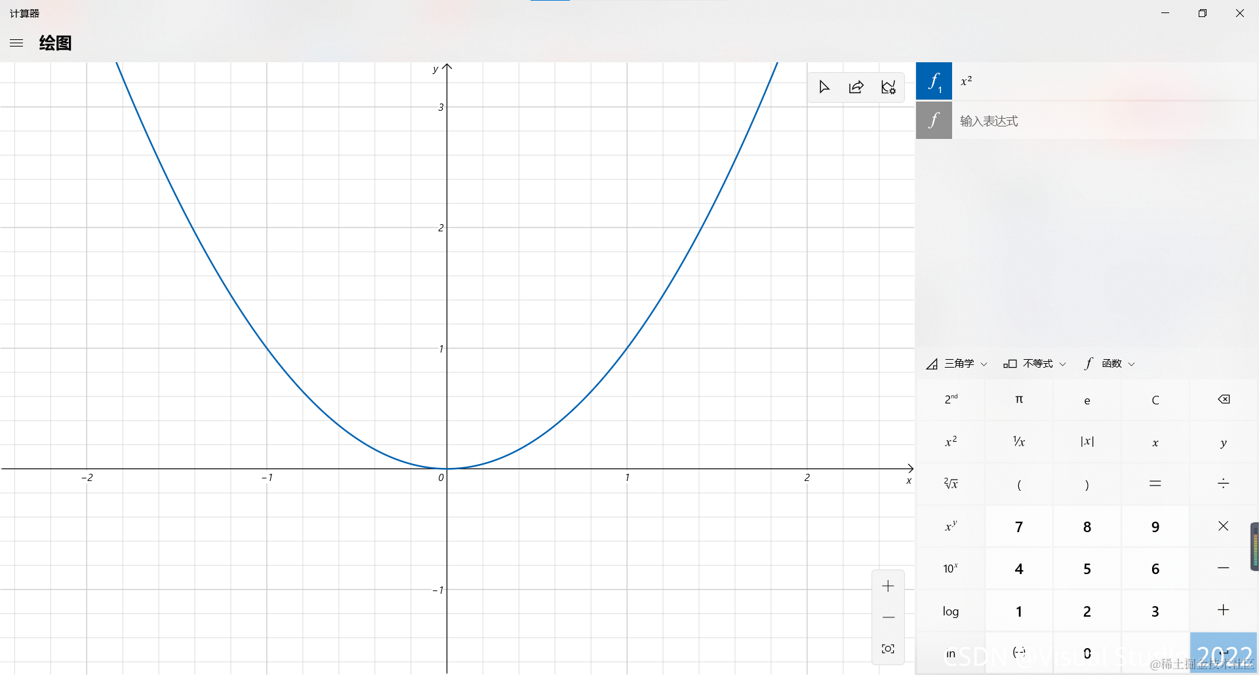Focus the 输入表达式 expression field
The image size is (1259, 675).
(1105, 121)
